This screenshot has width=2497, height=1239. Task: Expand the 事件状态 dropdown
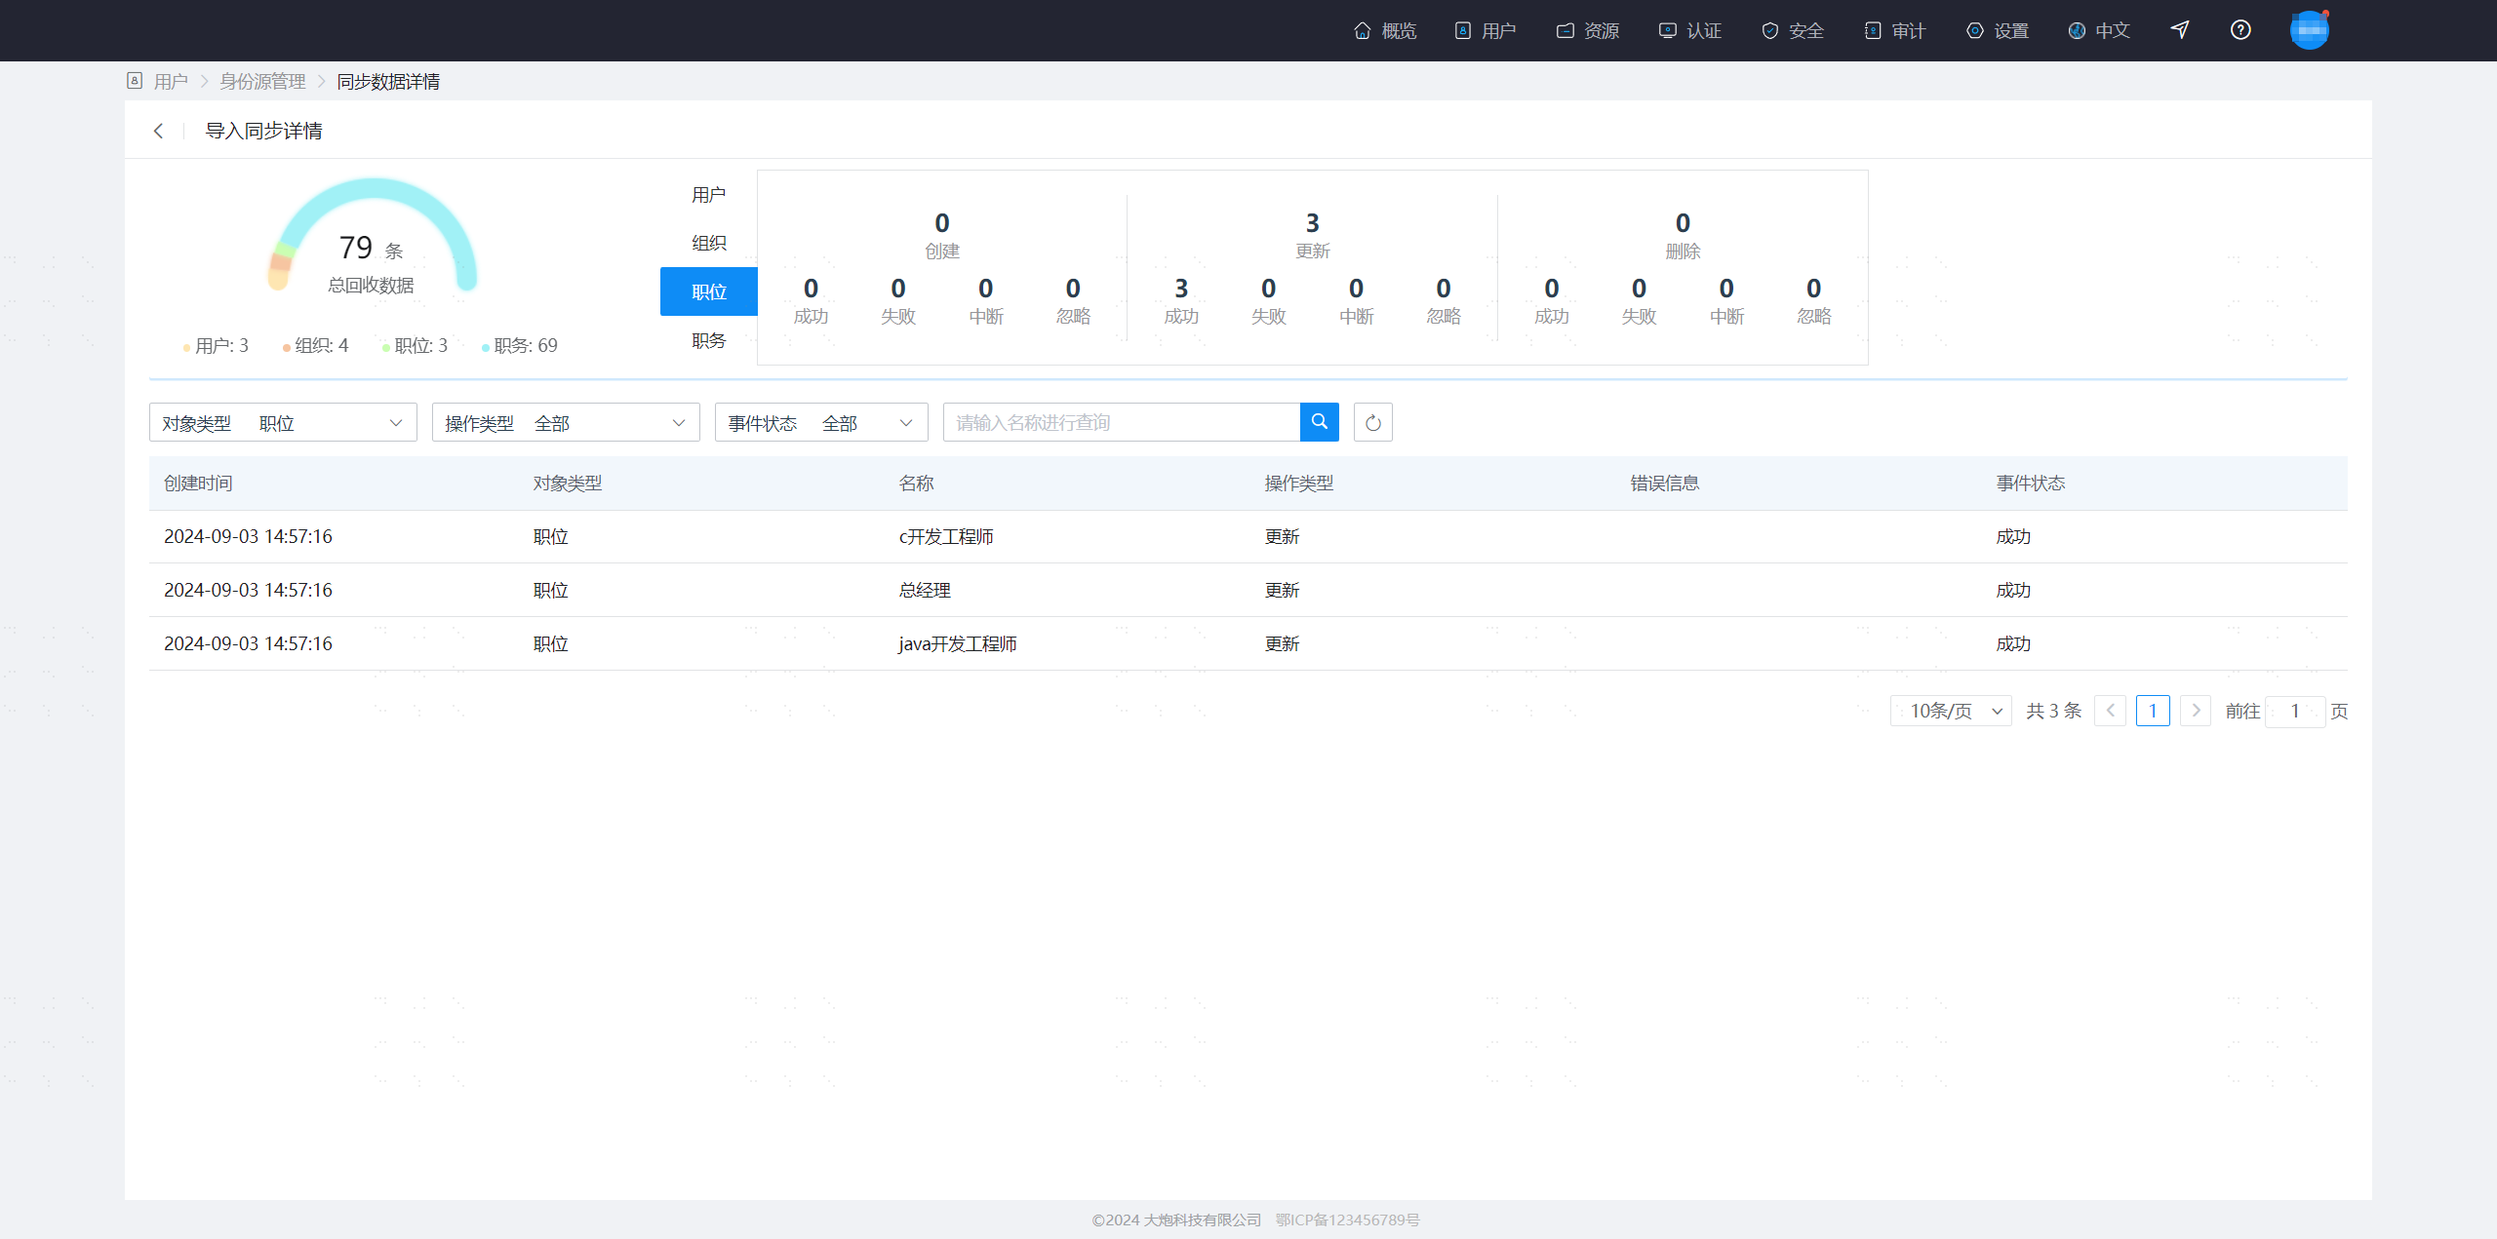[821, 422]
